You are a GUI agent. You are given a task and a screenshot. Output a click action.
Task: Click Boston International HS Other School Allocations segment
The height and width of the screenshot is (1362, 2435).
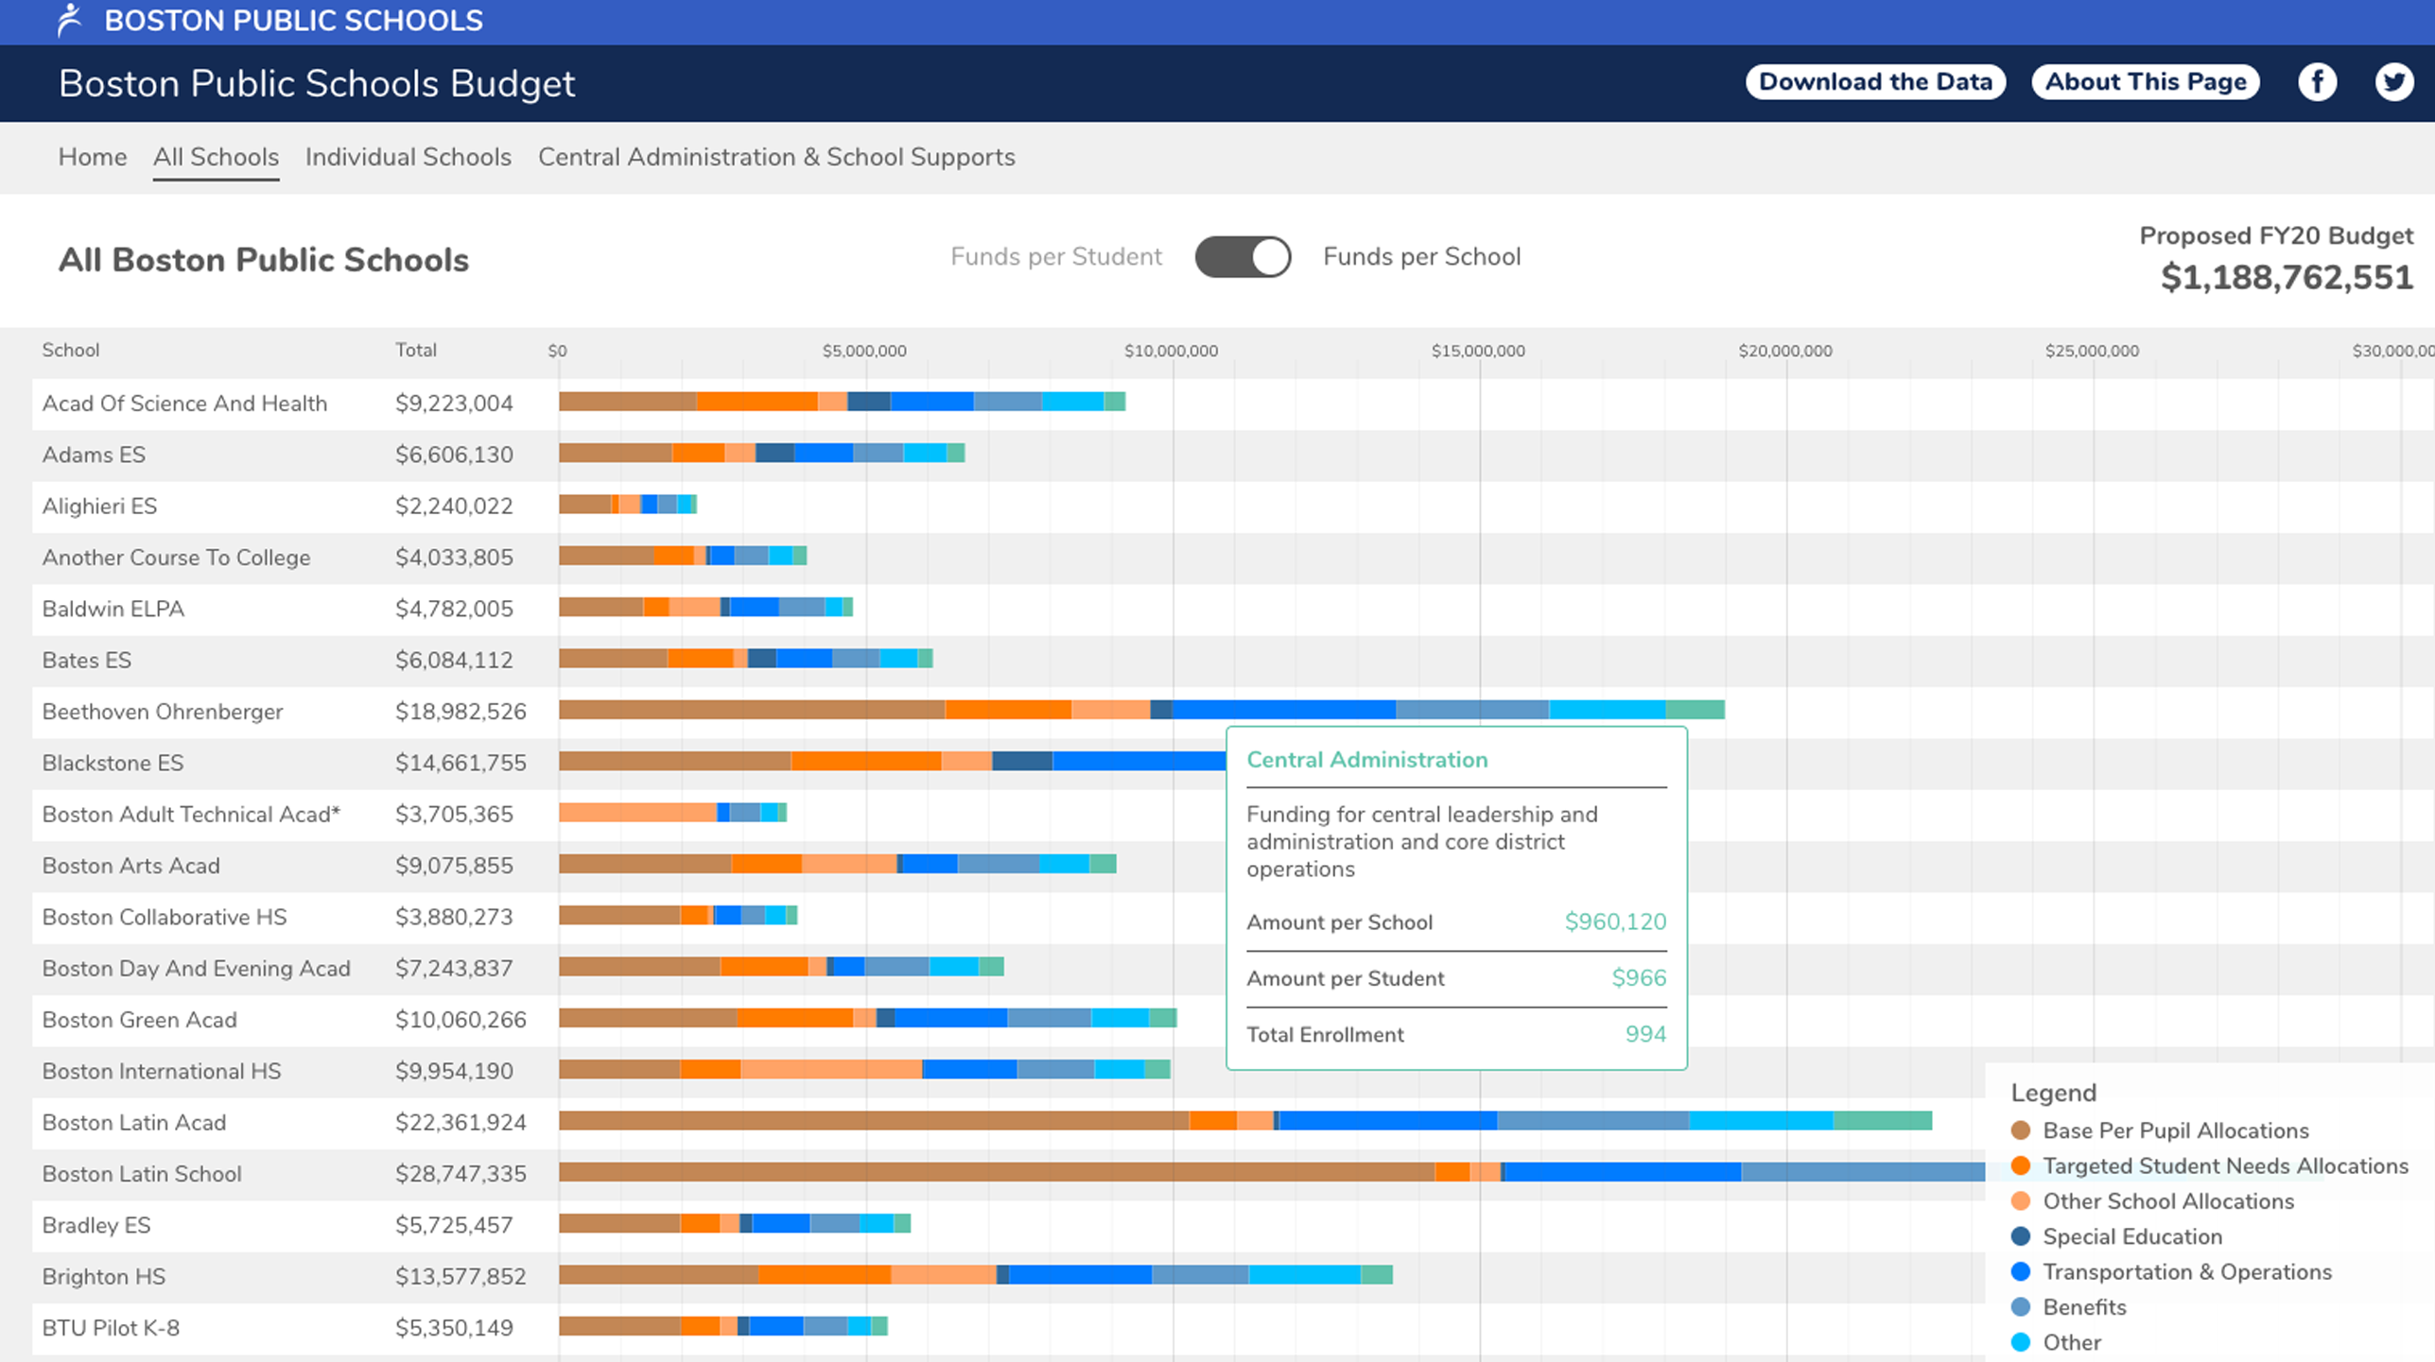tap(831, 1069)
